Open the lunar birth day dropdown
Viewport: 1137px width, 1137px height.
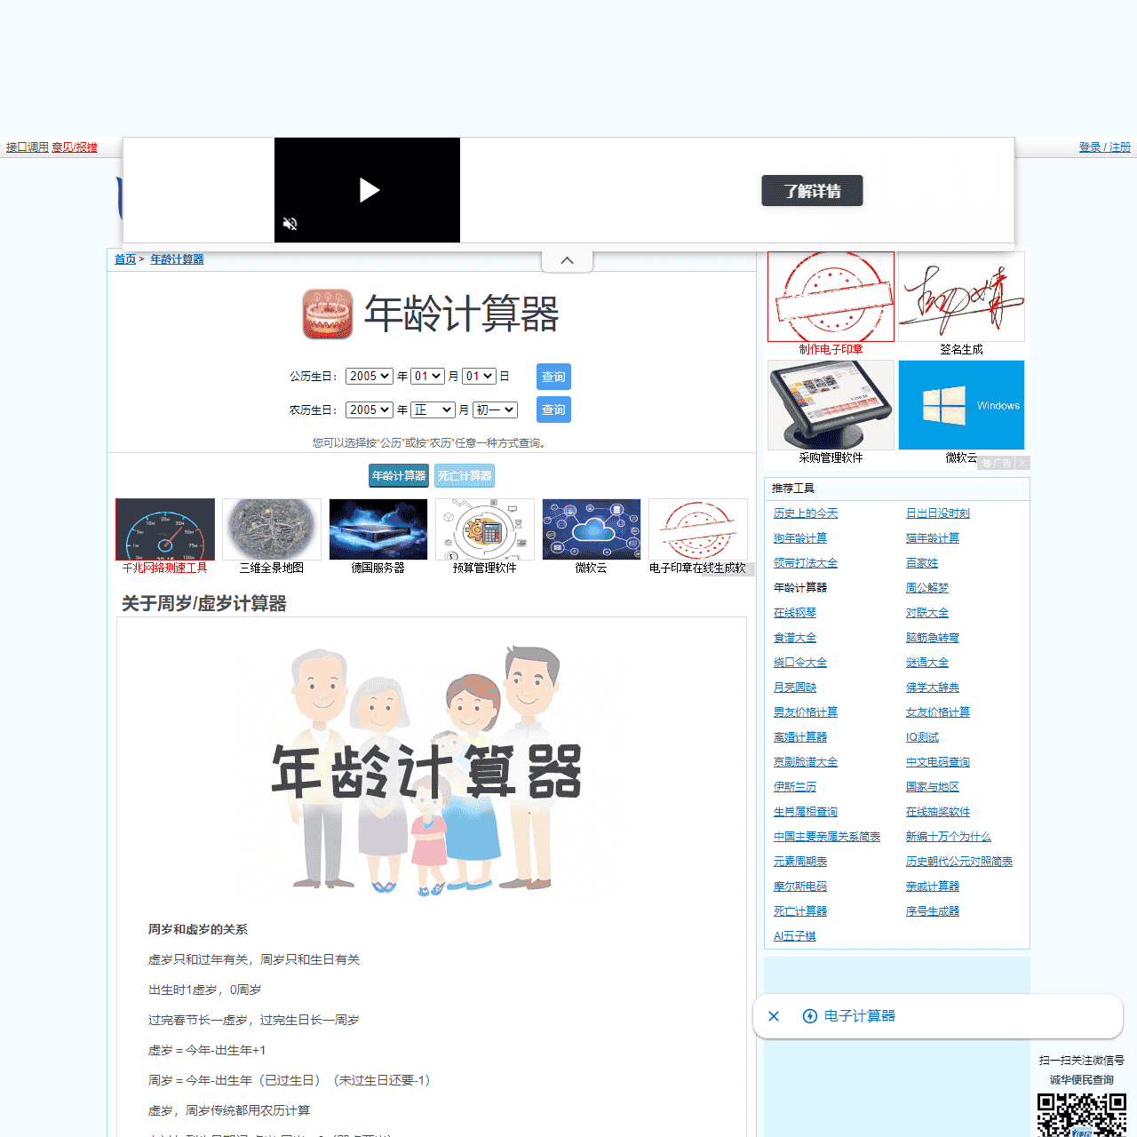[x=495, y=410]
